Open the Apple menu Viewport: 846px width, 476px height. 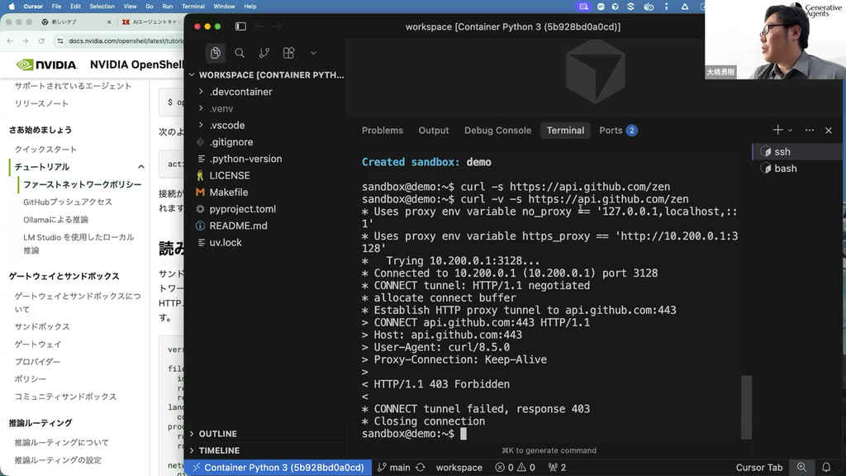coord(12,7)
